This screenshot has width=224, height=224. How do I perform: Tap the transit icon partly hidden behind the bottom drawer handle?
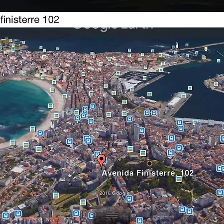pos(92,215)
